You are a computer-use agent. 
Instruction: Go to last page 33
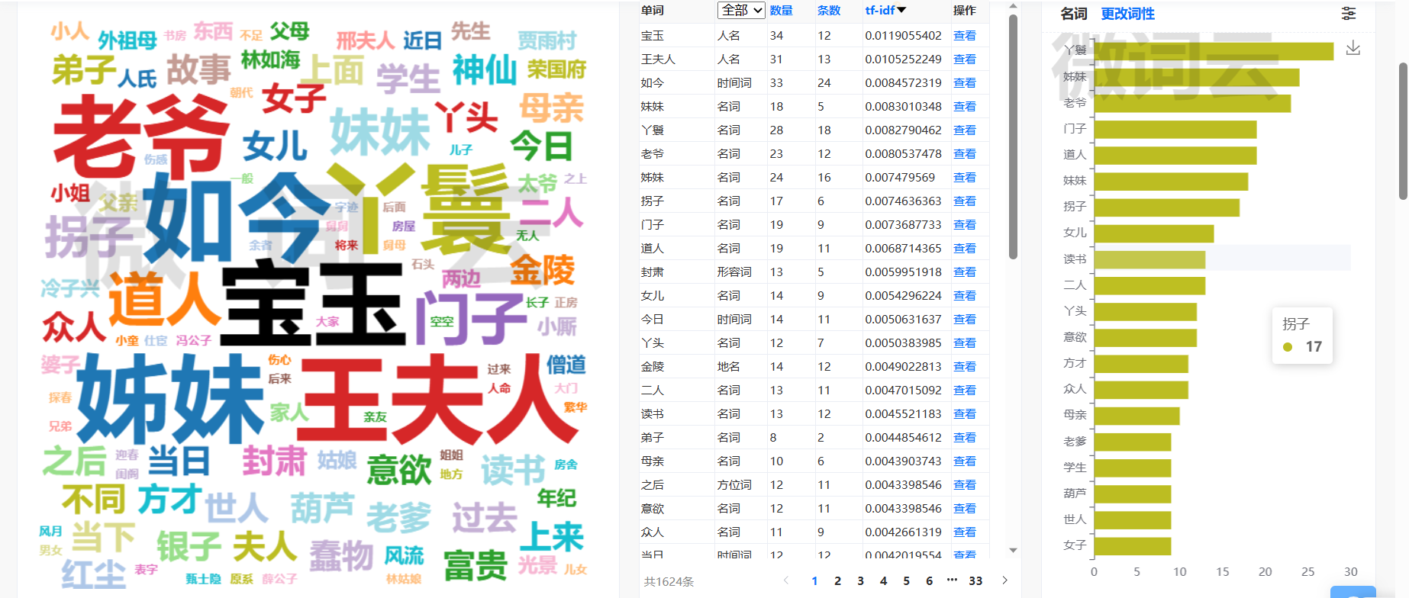pos(975,580)
